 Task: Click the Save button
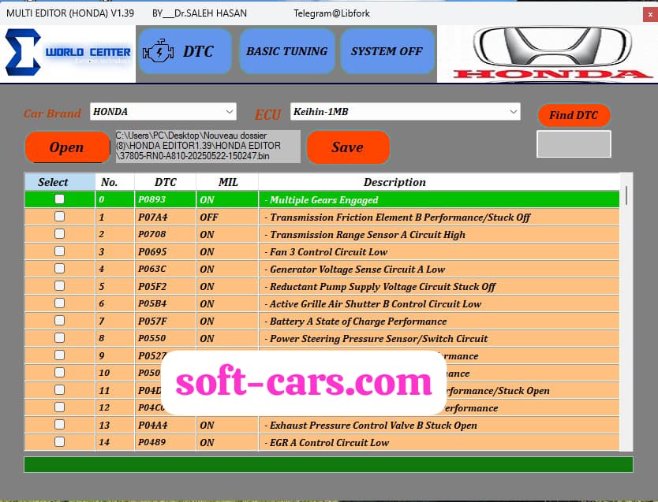point(348,147)
